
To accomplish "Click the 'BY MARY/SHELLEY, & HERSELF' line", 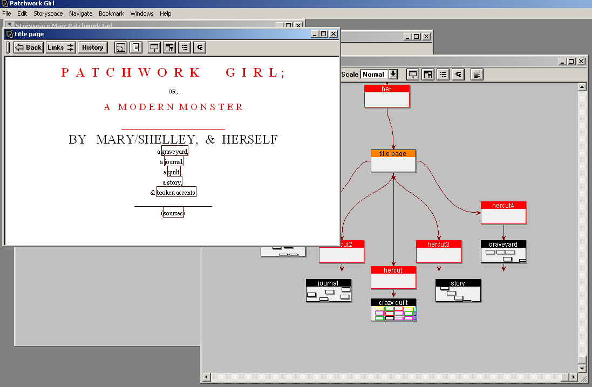I will coord(173,139).
